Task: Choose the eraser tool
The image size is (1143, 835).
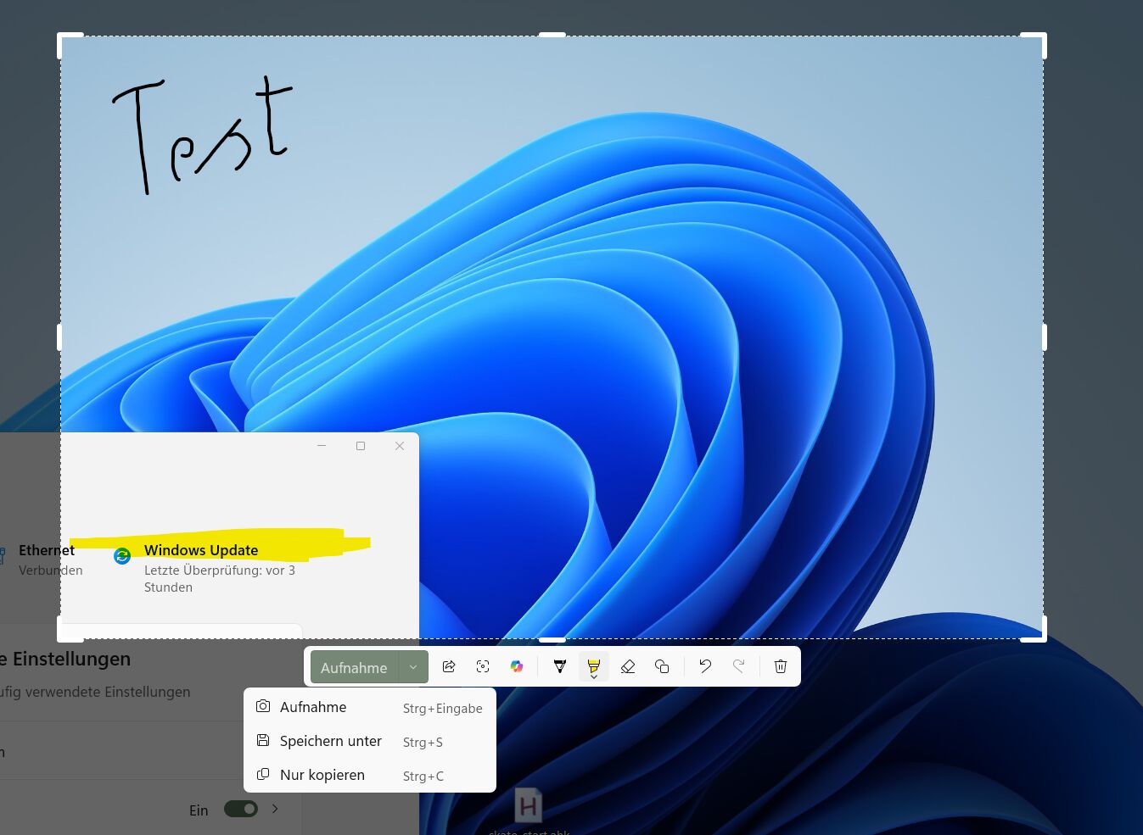Action: coord(628,667)
